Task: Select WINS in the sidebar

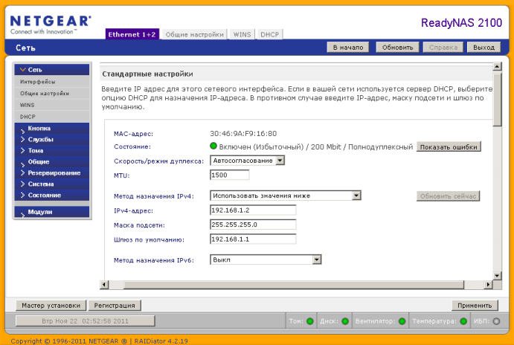Action: pyautogui.click(x=52, y=105)
